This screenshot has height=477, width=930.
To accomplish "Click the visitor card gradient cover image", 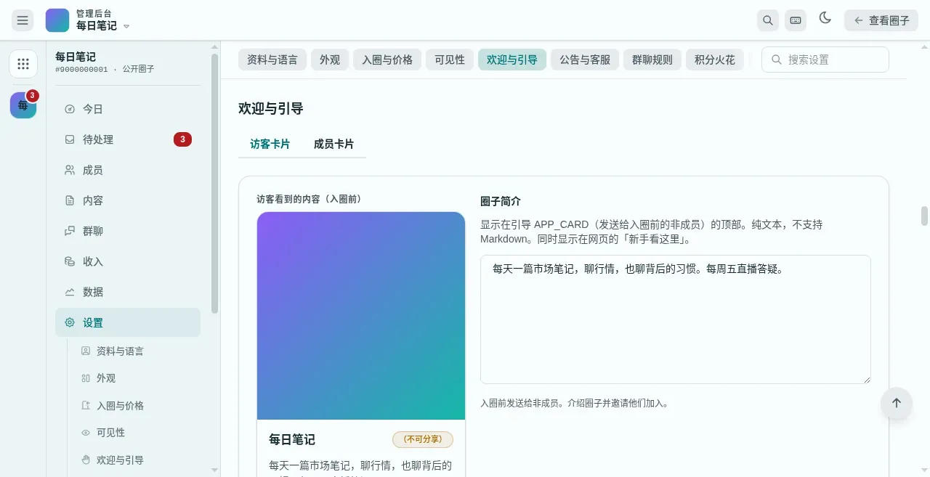I will point(361,316).
